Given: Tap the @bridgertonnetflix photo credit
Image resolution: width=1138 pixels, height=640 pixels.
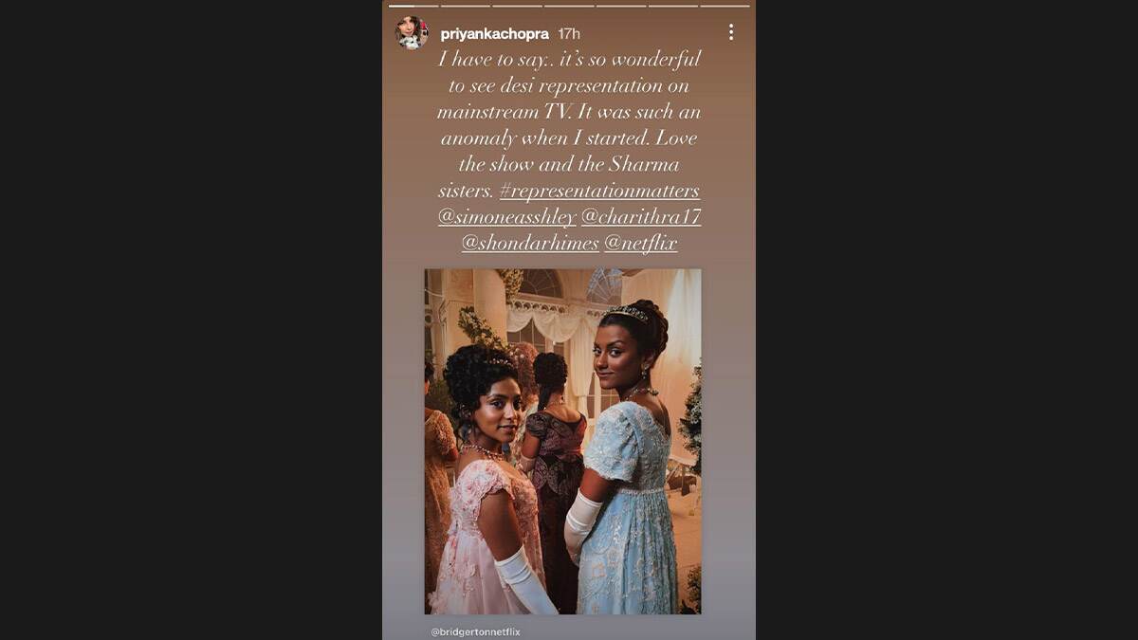Looking at the screenshot, I should tap(475, 631).
